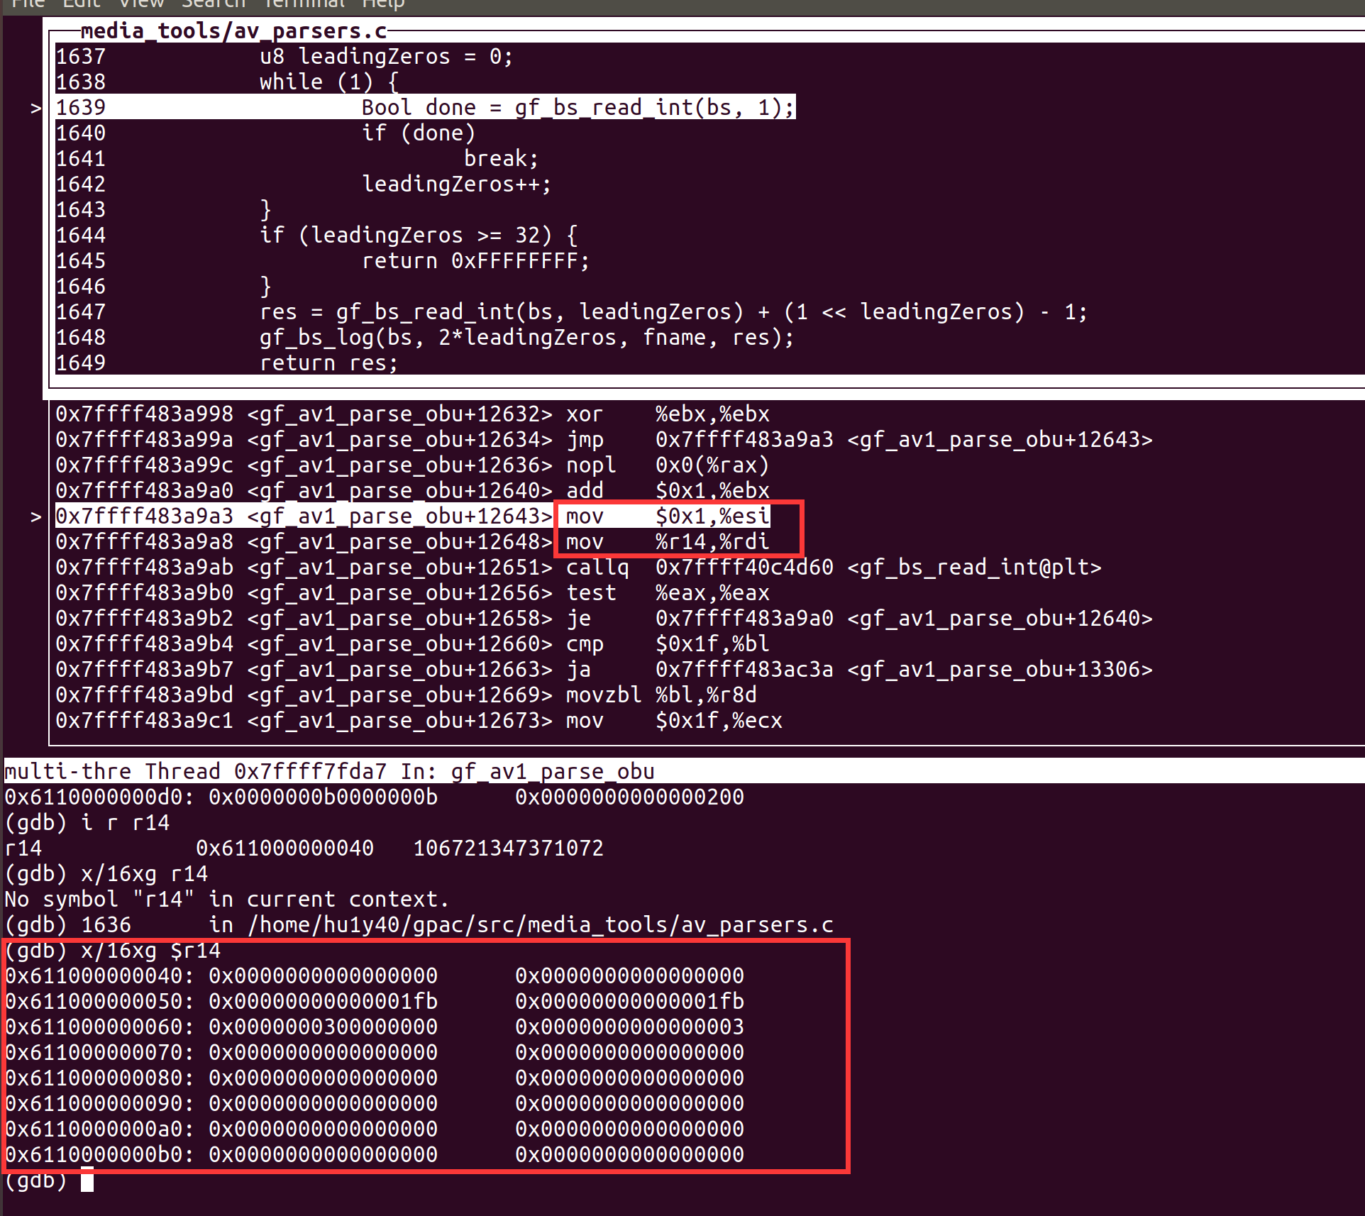
Task: Select line 1644 leadingZeros >= 32 check
Action: tap(316, 235)
